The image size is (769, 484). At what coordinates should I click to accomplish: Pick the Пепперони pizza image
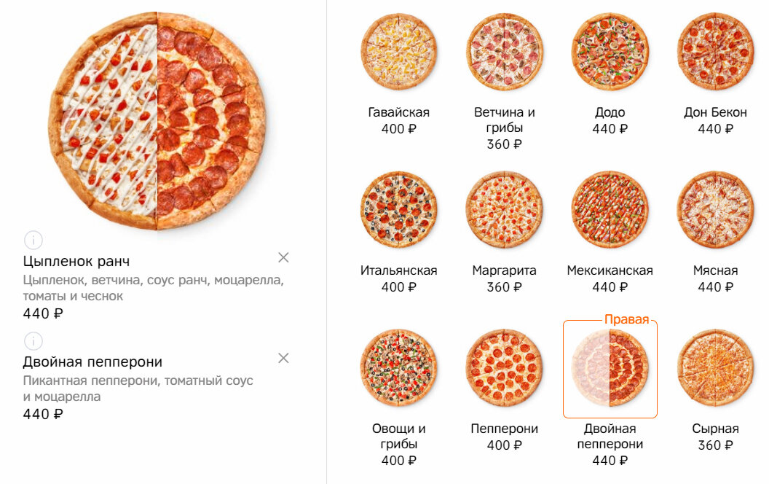tap(504, 368)
